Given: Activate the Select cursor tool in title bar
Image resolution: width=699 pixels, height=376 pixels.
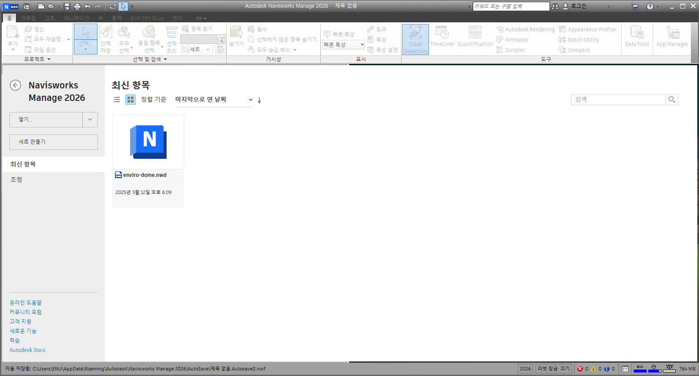Looking at the screenshot, I should tap(123, 6).
